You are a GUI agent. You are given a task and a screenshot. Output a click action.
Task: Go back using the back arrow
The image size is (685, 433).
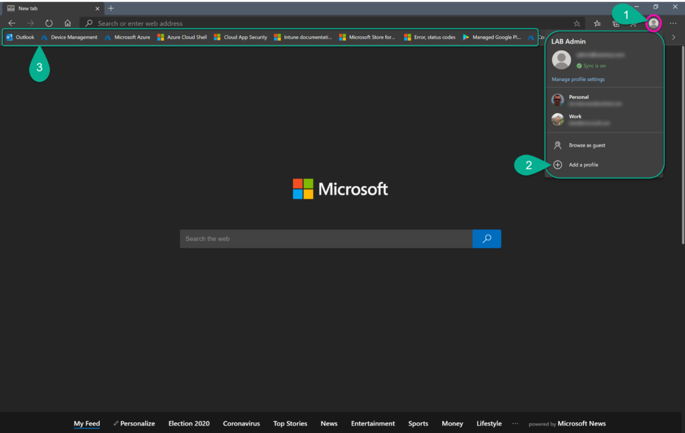click(x=12, y=23)
